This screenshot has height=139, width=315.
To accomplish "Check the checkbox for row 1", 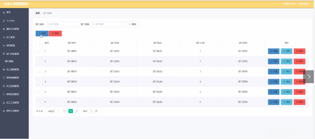I will (39, 51).
